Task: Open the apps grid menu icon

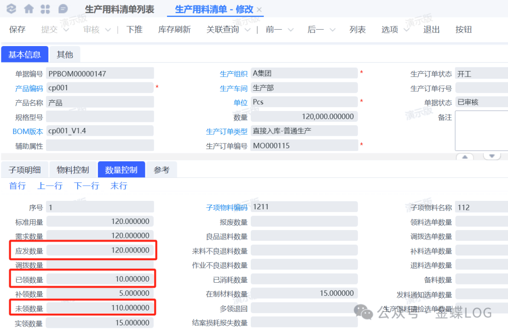Action: (x=45, y=9)
